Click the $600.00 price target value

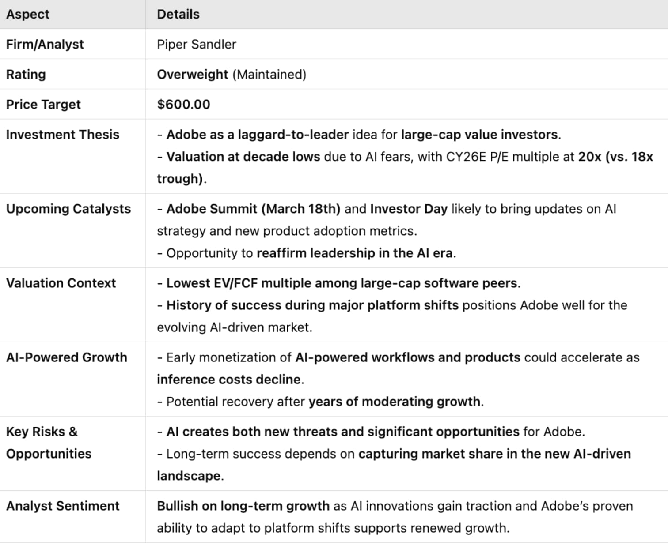pyautogui.click(x=184, y=105)
